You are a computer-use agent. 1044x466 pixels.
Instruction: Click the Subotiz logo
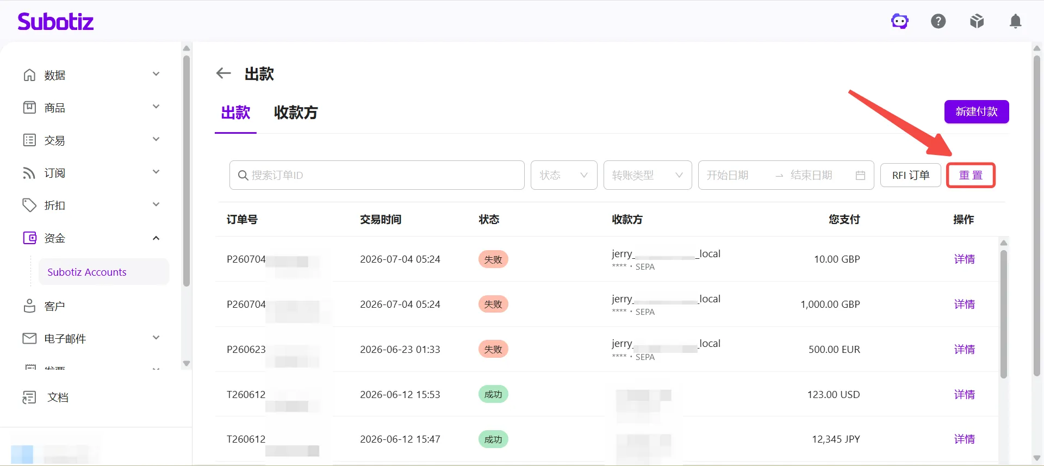(x=55, y=22)
